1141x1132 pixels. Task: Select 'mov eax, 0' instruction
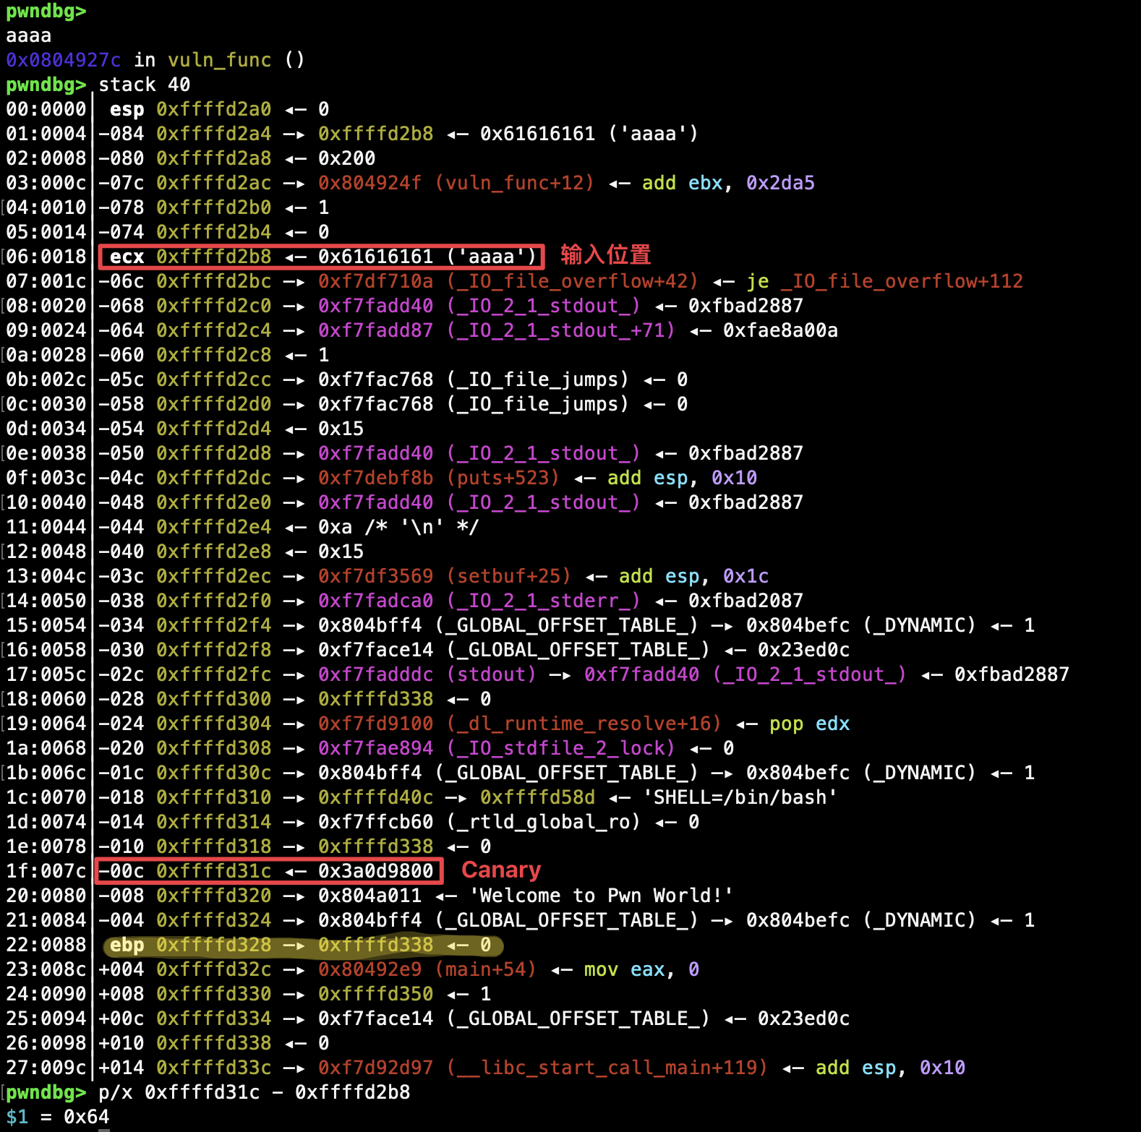pos(641,969)
